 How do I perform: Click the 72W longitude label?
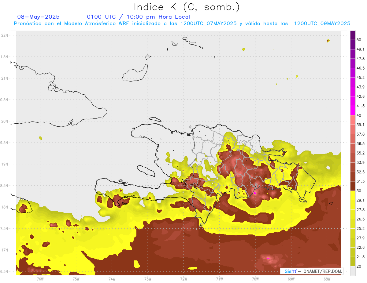coord(183,279)
